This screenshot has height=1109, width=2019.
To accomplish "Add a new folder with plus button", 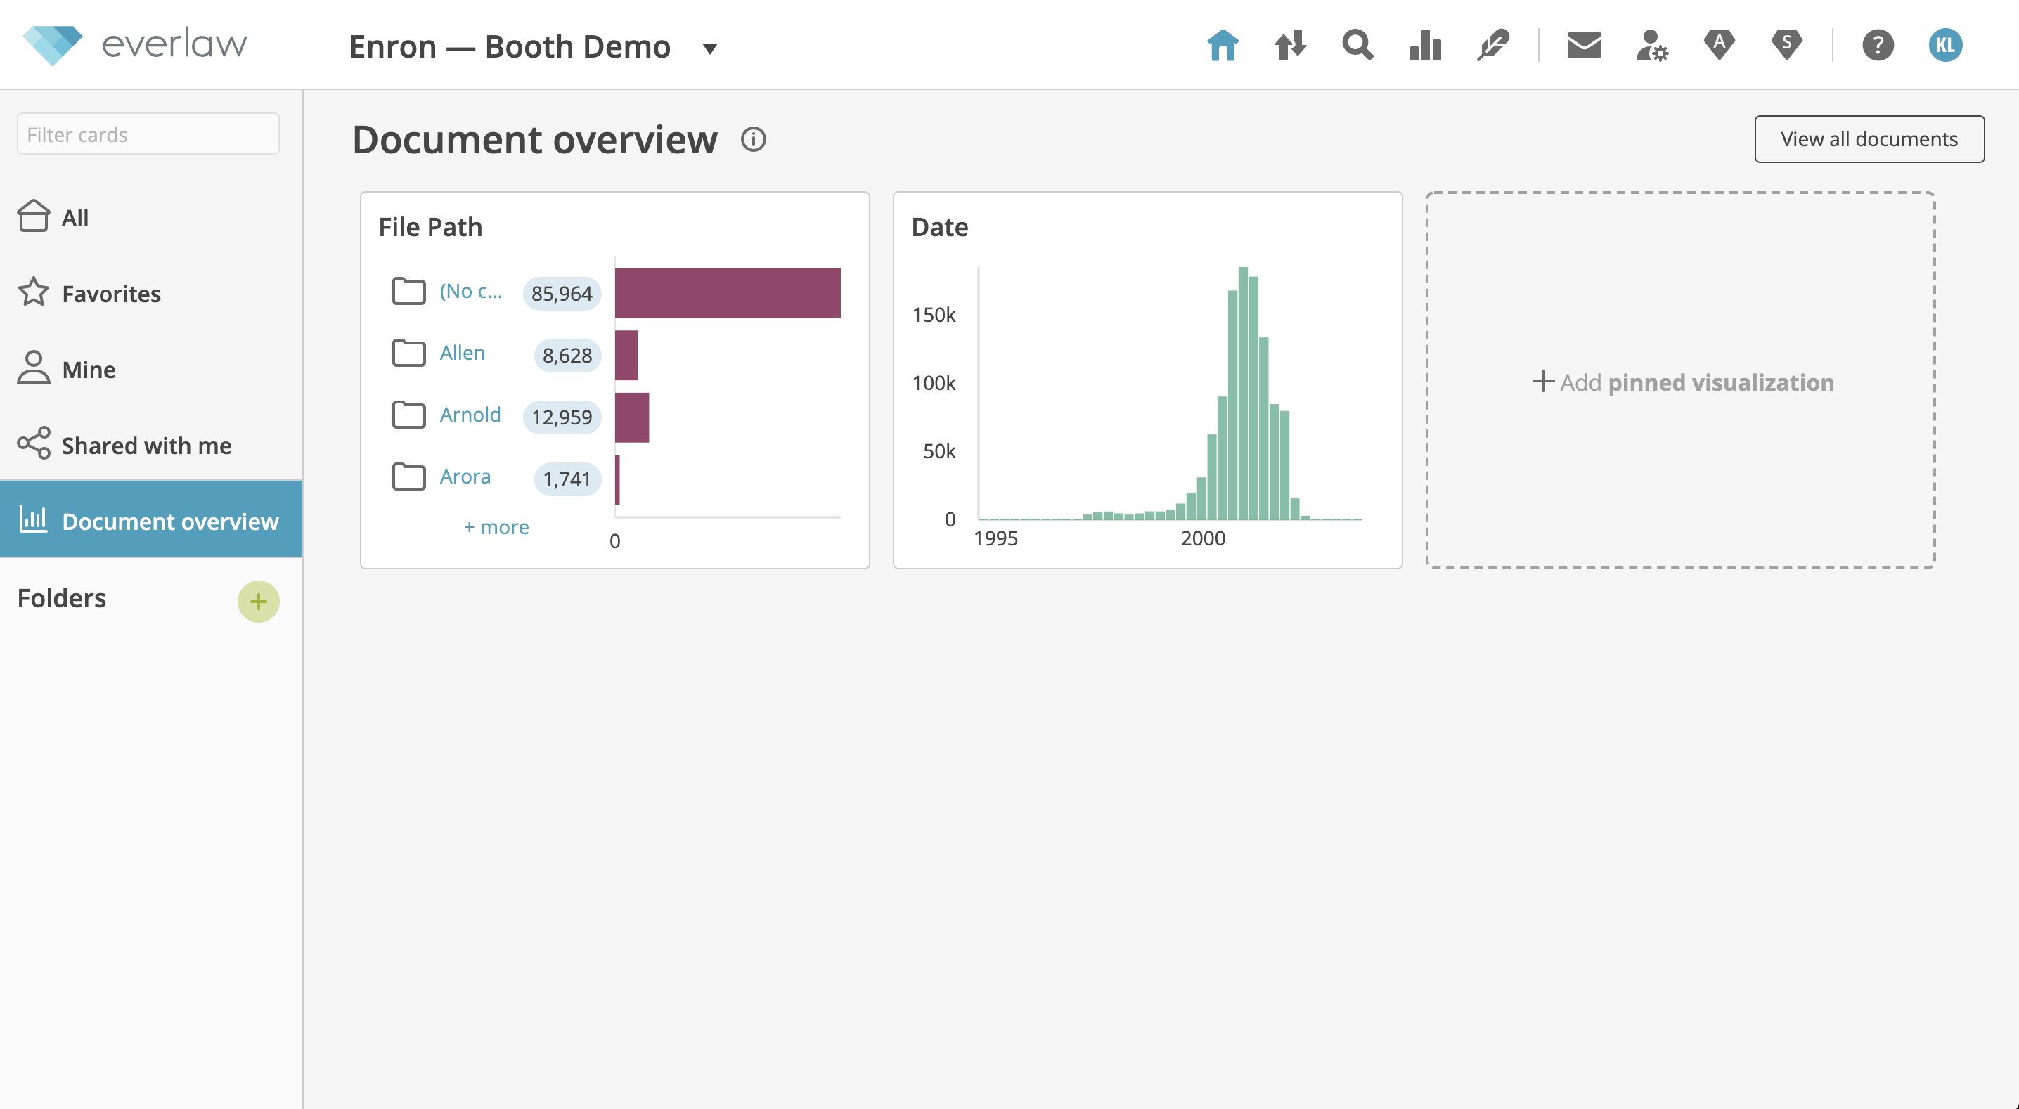I will point(259,602).
